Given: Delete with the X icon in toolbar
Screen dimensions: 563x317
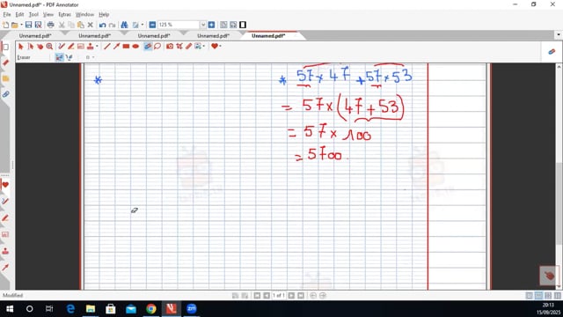Looking at the screenshot, I should [x=90, y=25].
